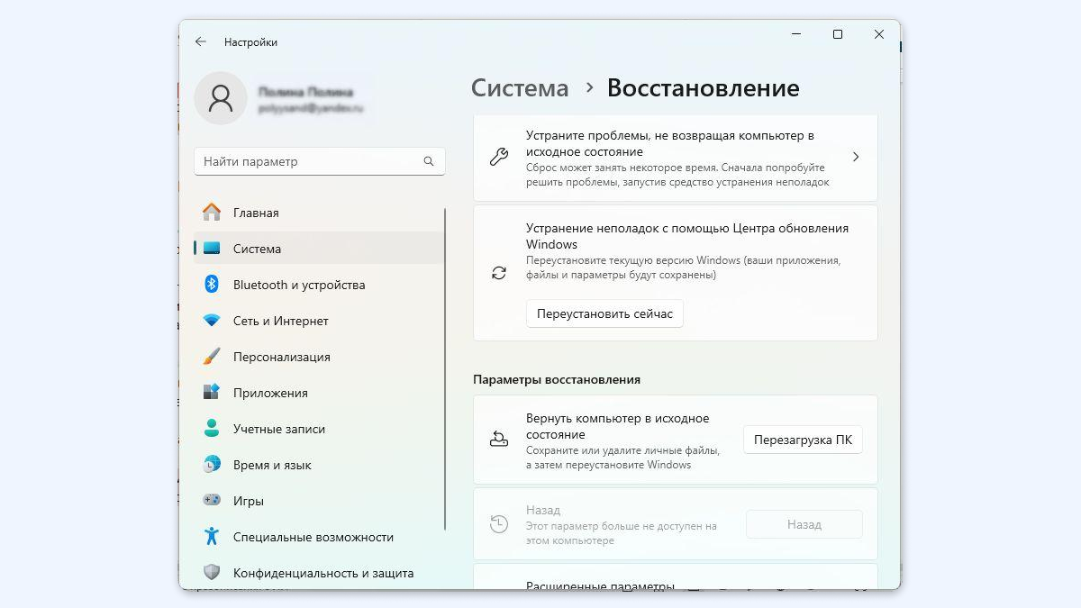Click the Назад history clock icon
Viewport: 1081px width, 608px height.
[499, 524]
